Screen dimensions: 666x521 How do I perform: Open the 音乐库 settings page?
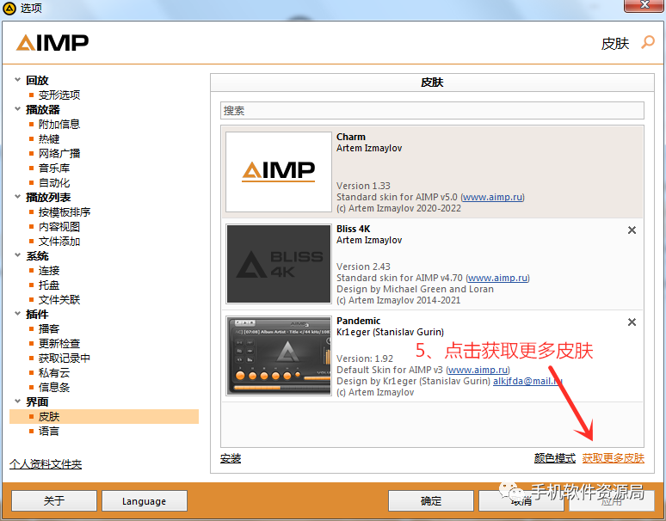click(x=54, y=168)
